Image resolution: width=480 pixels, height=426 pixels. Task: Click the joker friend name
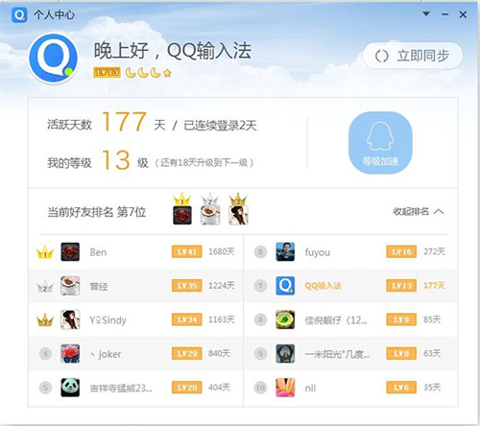(106, 354)
